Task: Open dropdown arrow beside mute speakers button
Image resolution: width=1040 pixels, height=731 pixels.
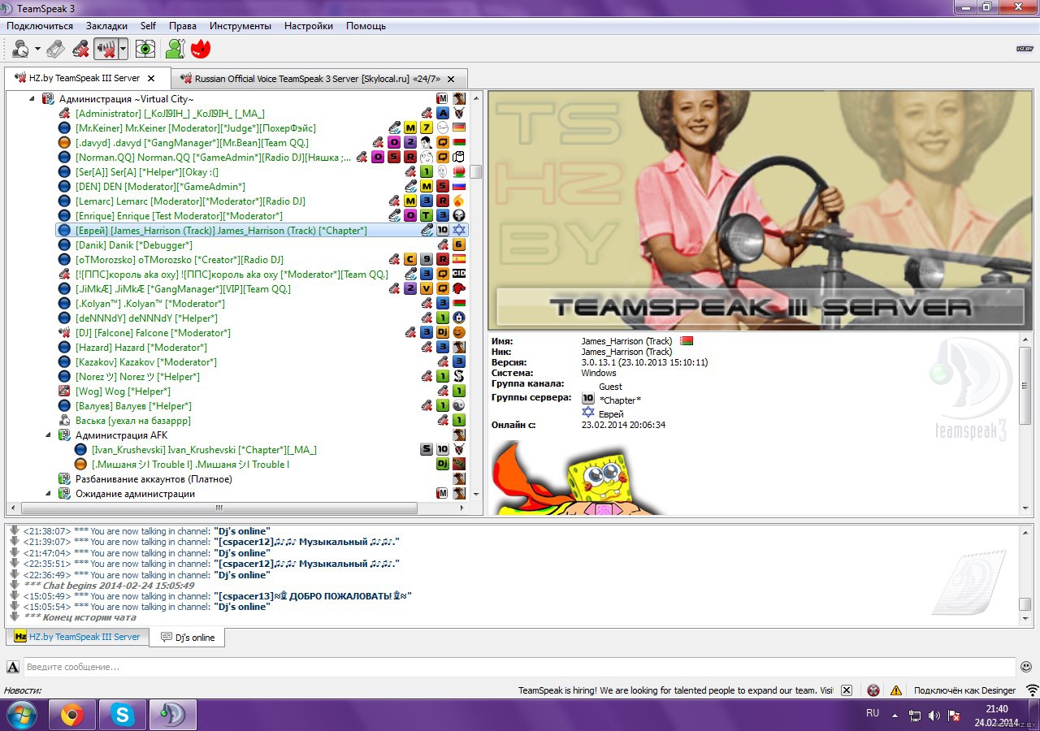Action: (x=123, y=50)
